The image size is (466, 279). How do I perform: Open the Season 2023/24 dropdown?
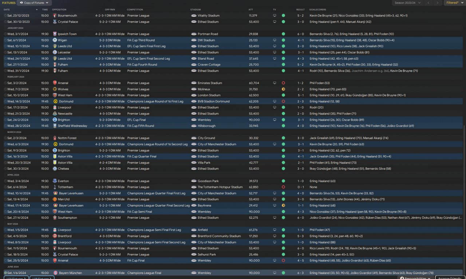point(407,3)
